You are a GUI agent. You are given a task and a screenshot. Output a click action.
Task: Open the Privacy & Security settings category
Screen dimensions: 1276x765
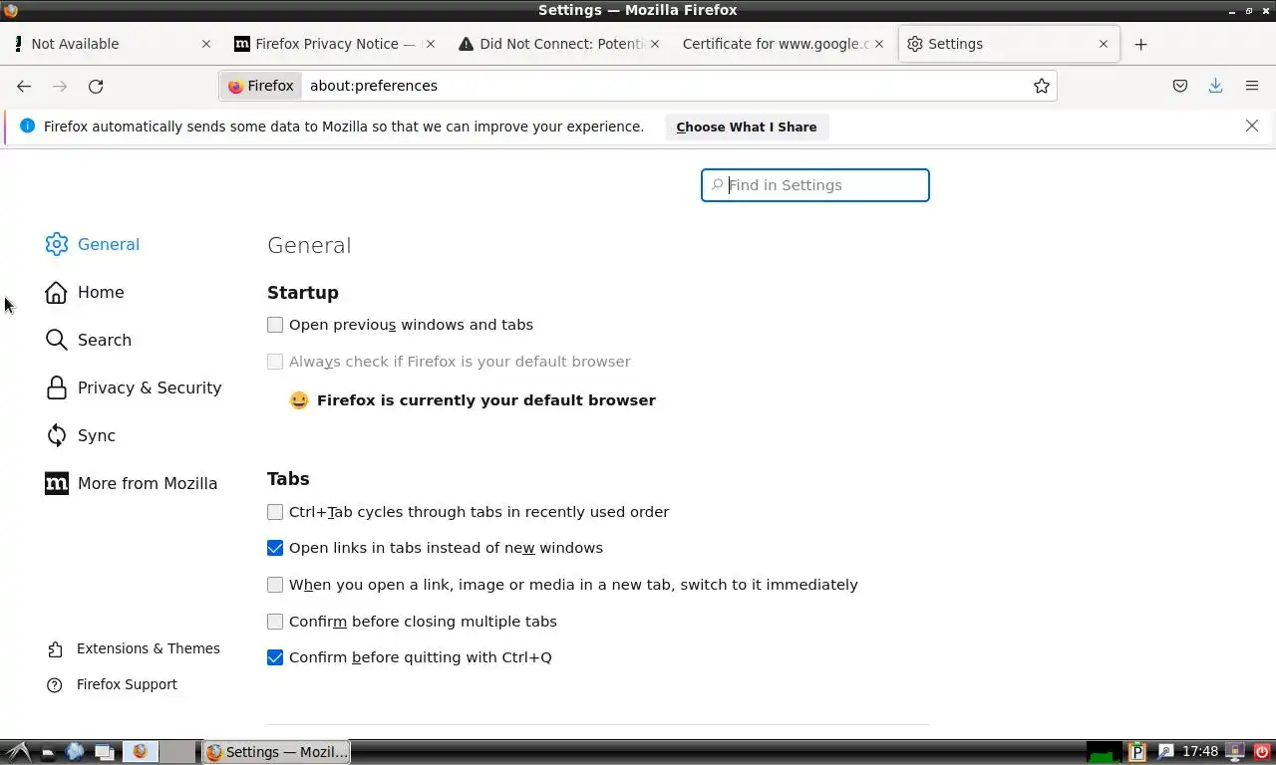149,387
